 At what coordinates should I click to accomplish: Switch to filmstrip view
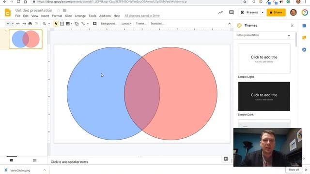tap(12, 160)
